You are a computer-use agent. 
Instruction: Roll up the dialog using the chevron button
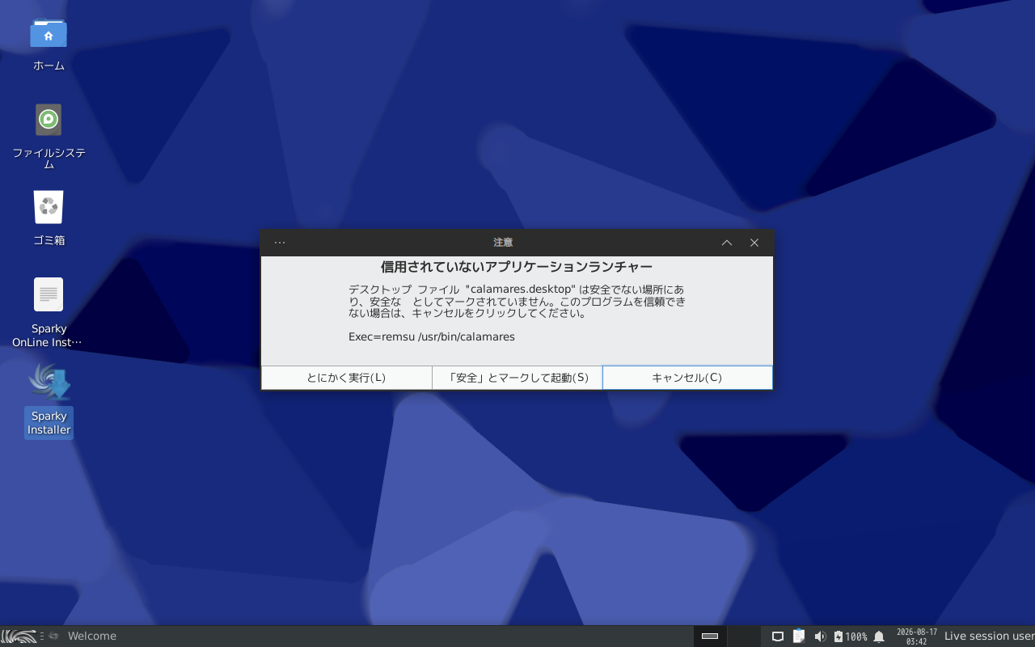(x=727, y=243)
